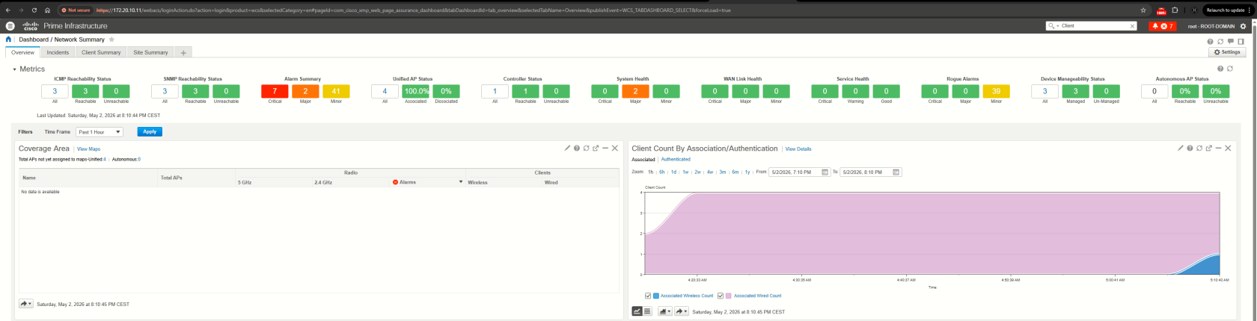
Task: Go to the dashboard home icon
Action: click(9, 39)
